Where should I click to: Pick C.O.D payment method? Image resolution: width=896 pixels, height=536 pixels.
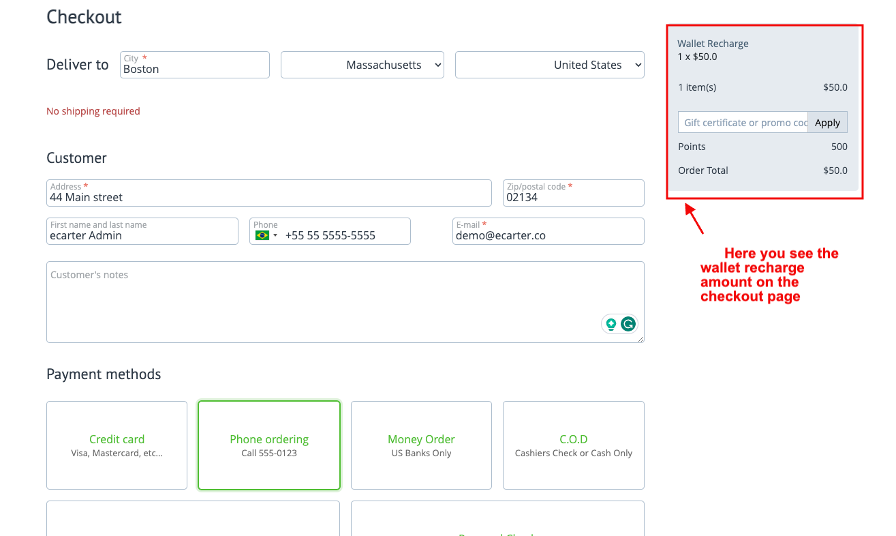click(573, 445)
